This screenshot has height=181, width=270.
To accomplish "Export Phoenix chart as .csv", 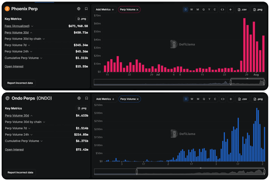I will click(x=242, y=9).
